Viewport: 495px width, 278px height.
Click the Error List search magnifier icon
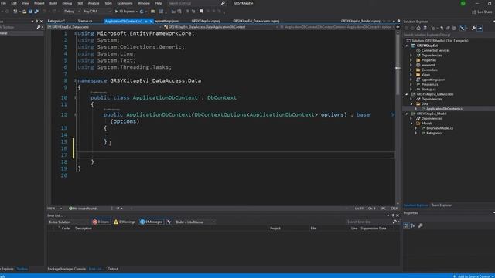click(x=394, y=222)
